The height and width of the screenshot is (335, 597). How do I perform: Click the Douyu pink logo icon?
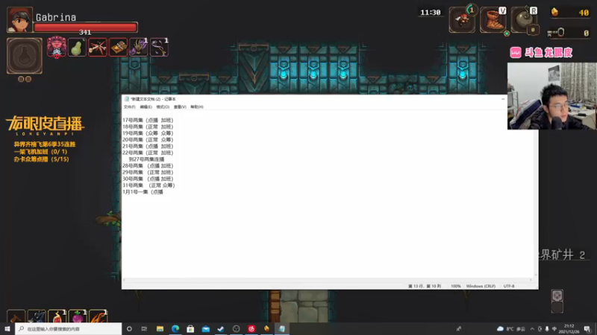pyautogui.click(x=516, y=52)
